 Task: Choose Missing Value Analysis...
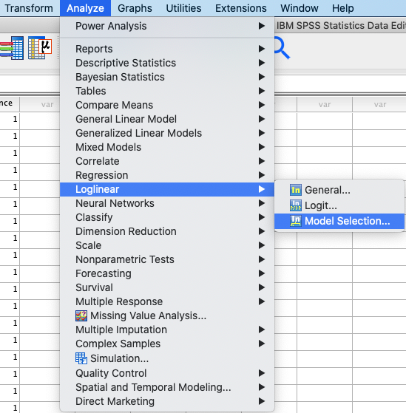click(167, 315)
